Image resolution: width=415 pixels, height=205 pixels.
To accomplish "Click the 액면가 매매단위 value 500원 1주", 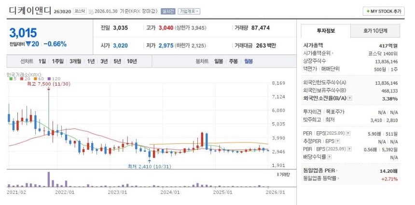I will coord(386,69).
